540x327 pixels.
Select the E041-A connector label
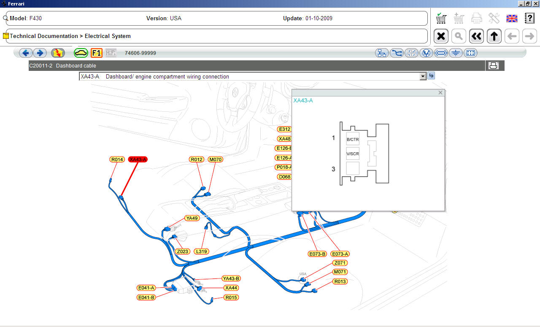pyautogui.click(x=146, y=288)
